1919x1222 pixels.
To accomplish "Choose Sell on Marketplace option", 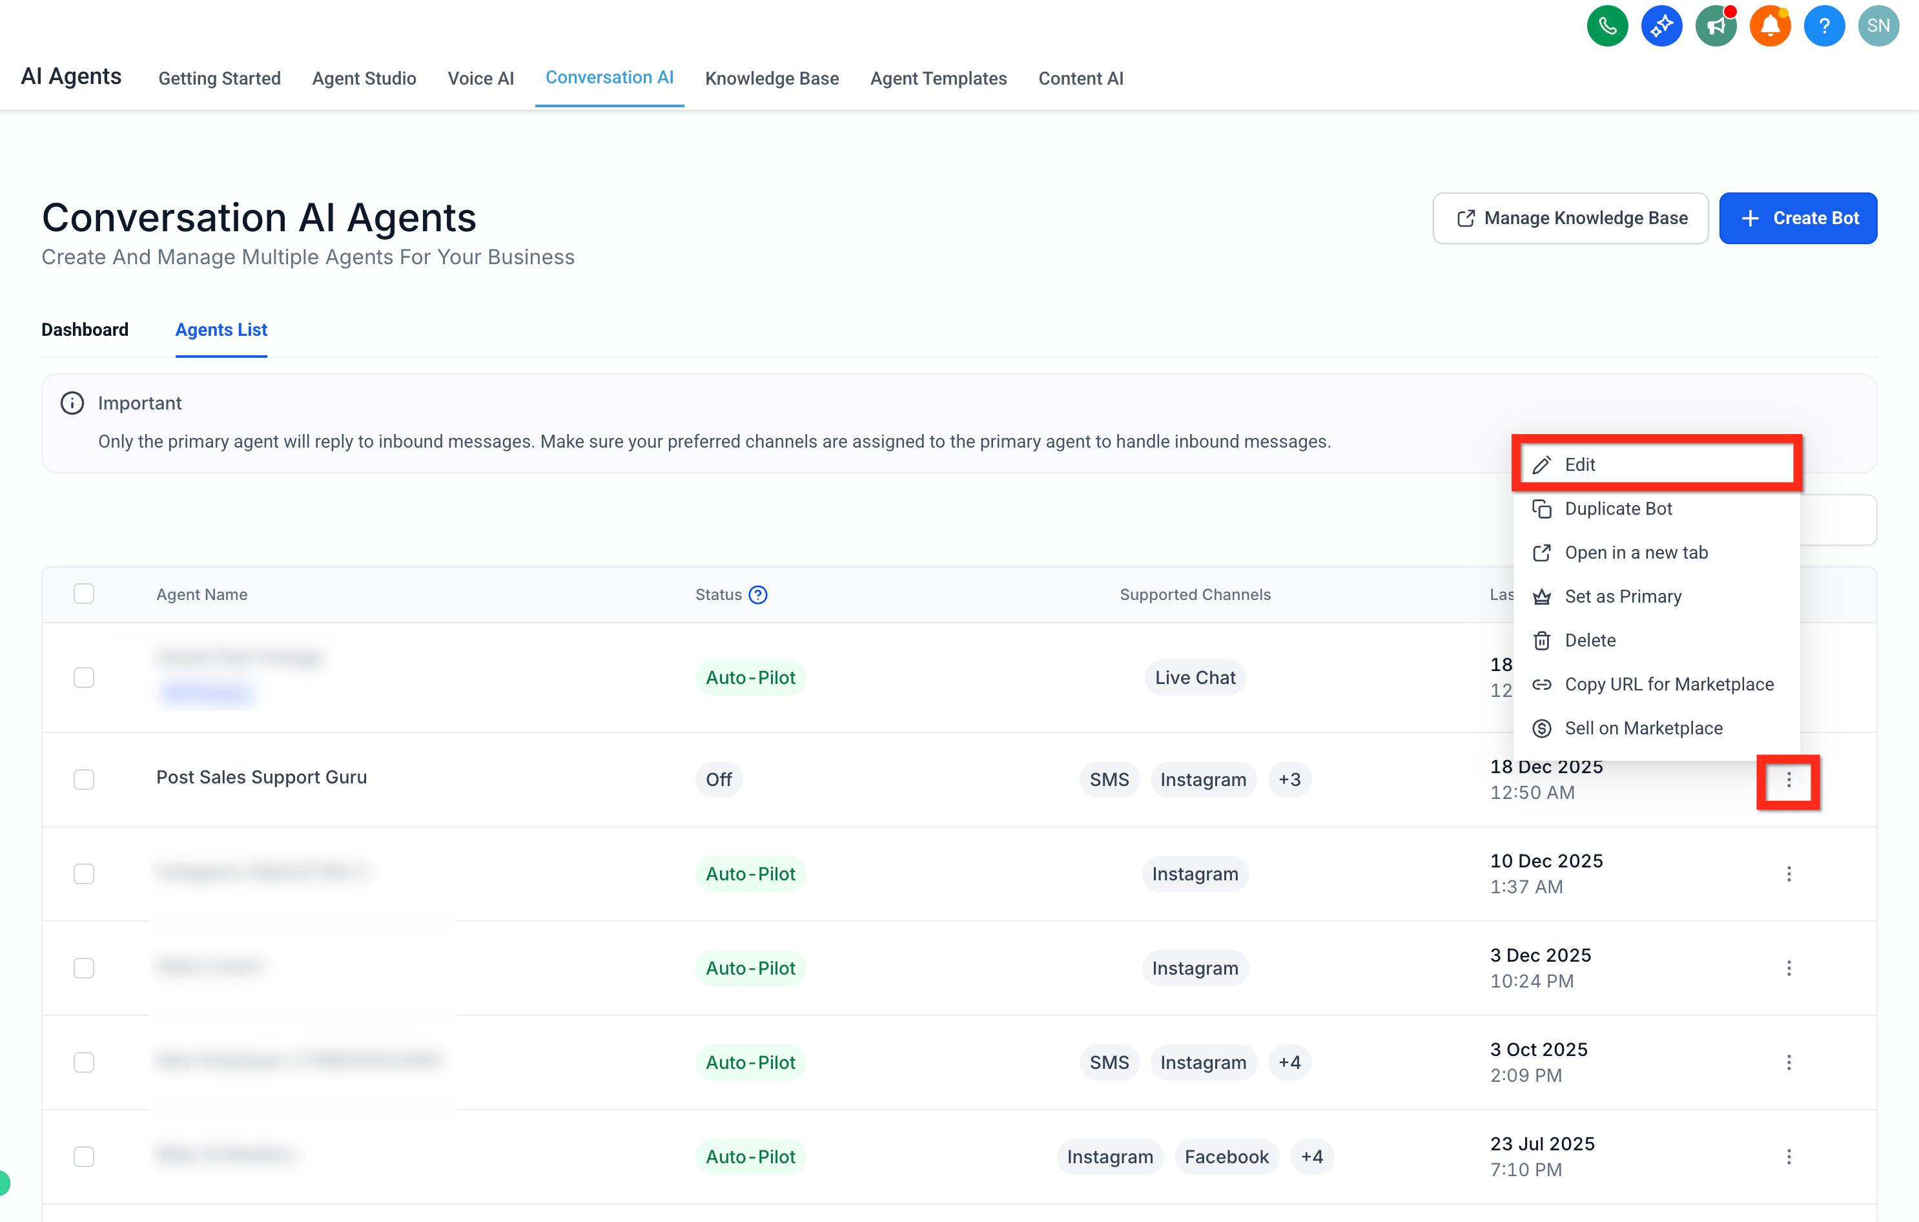I will (x=1656, y=728).
